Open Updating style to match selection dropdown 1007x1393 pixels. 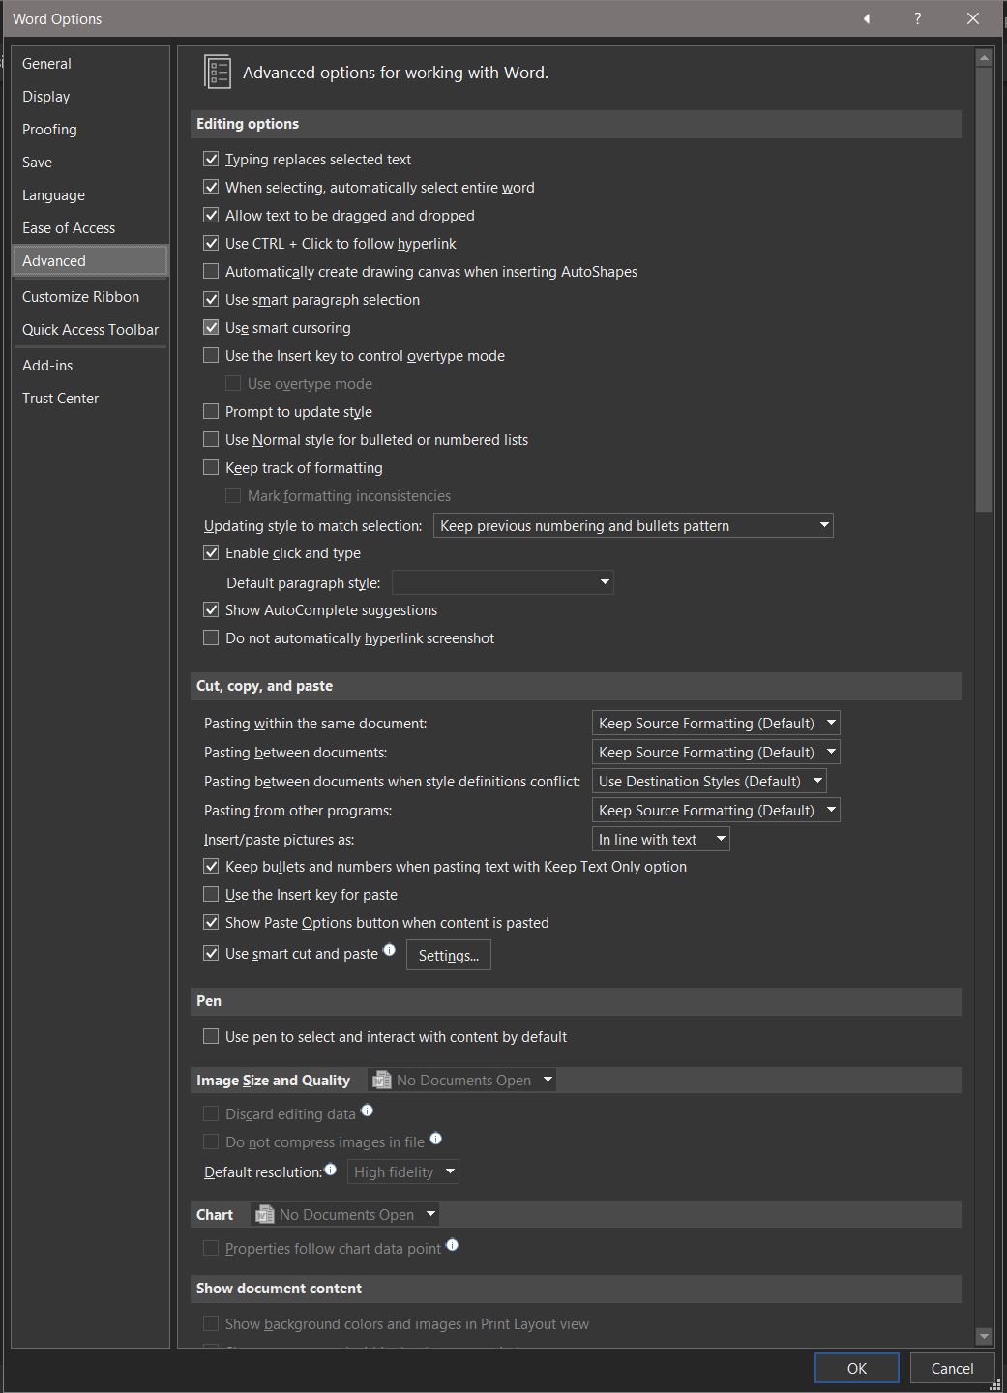tap(633, 525)
